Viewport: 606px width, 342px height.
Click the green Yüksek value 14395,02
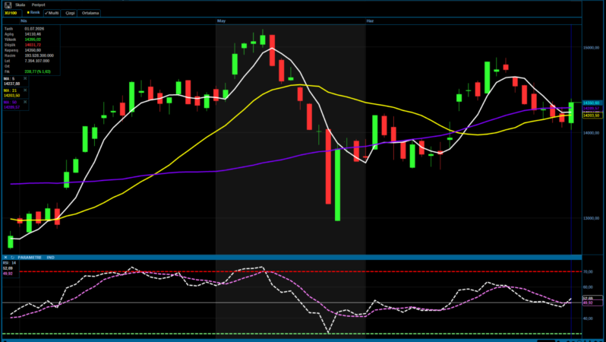coord(33,40)
